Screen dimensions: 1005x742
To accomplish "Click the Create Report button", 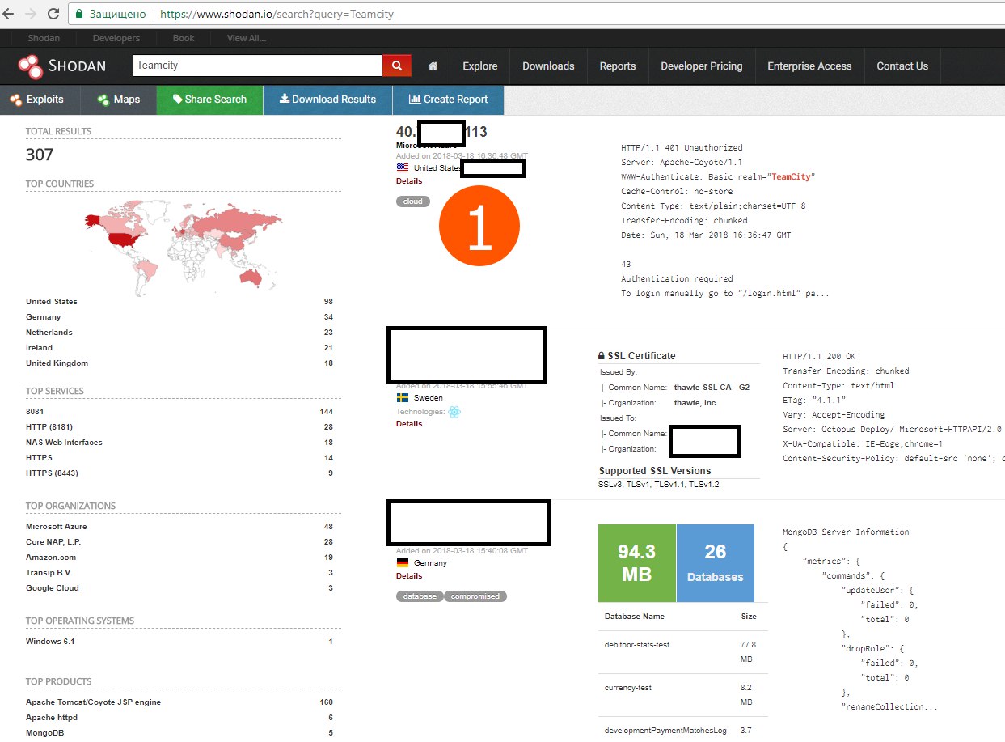I will point(448,100).
